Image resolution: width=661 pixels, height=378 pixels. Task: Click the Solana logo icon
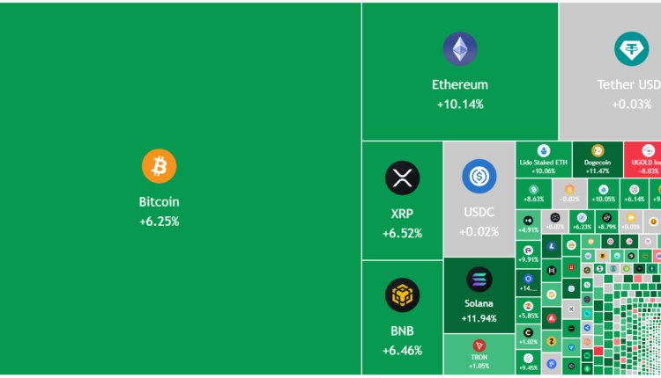[x=479, y=280]
